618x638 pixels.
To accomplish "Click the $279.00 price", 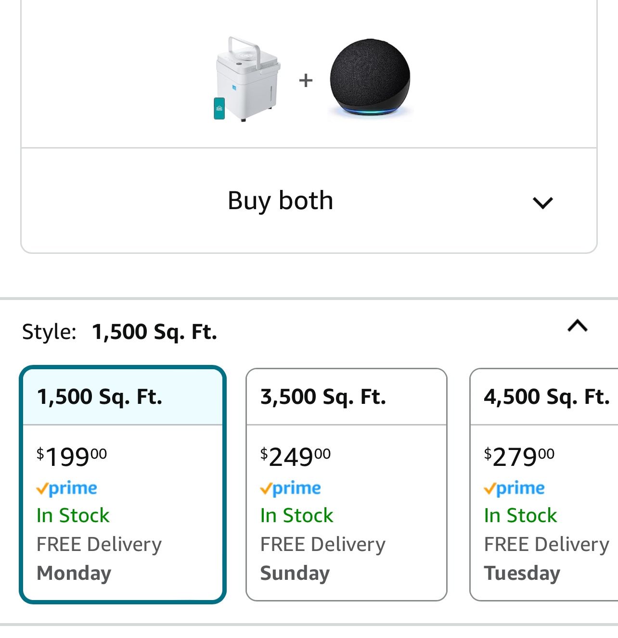I will 519,456.
